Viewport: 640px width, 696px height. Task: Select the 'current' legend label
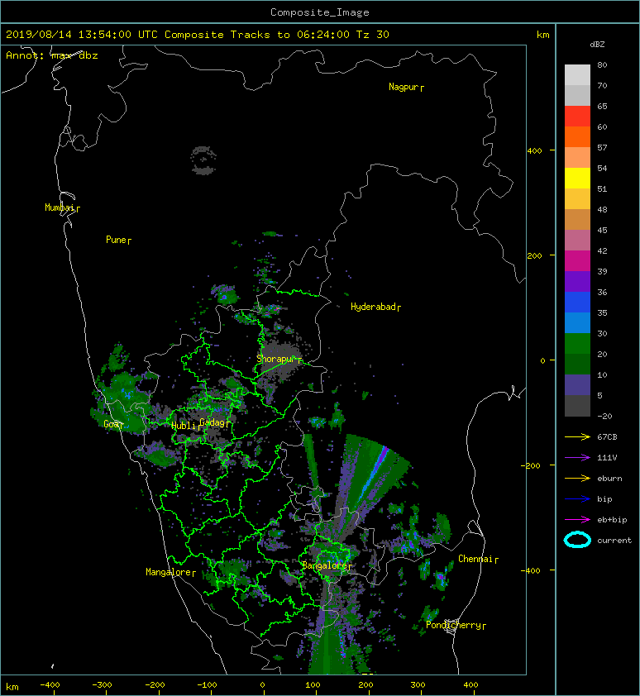coord(614,541)
